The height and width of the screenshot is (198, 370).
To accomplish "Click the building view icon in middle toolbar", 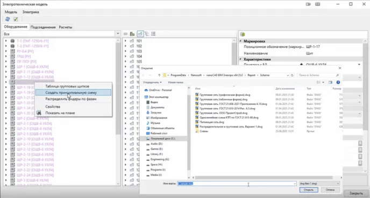I will pos(132,34).
